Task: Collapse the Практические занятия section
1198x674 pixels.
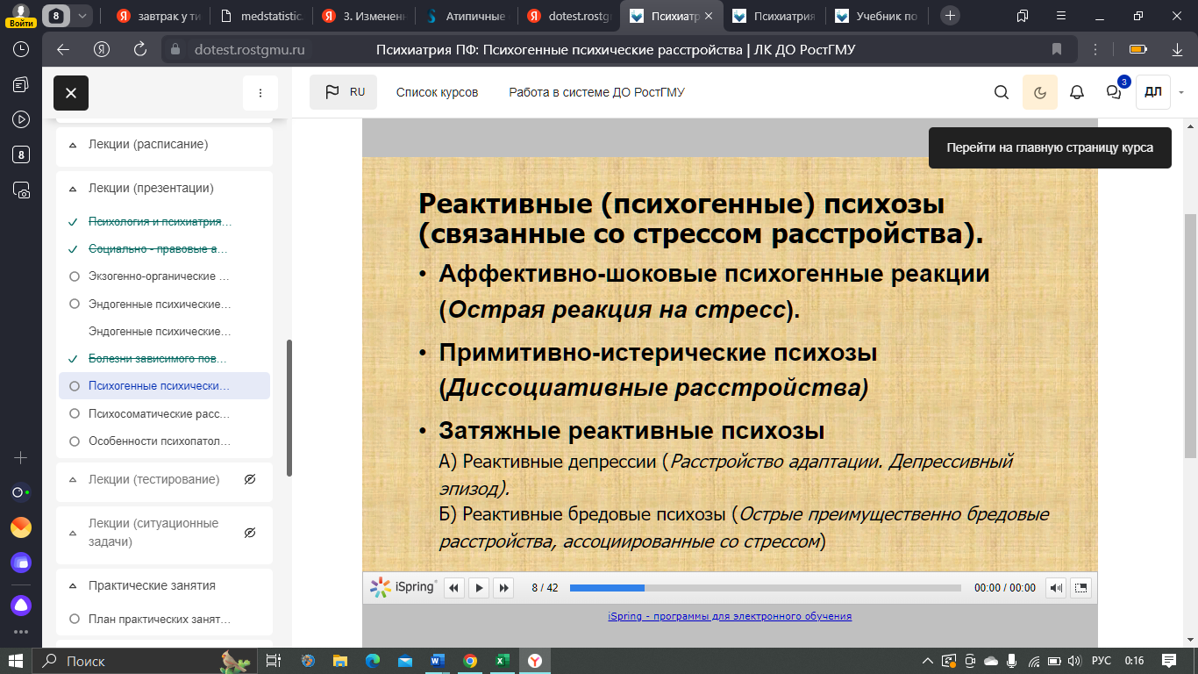Action: [72, 585]
